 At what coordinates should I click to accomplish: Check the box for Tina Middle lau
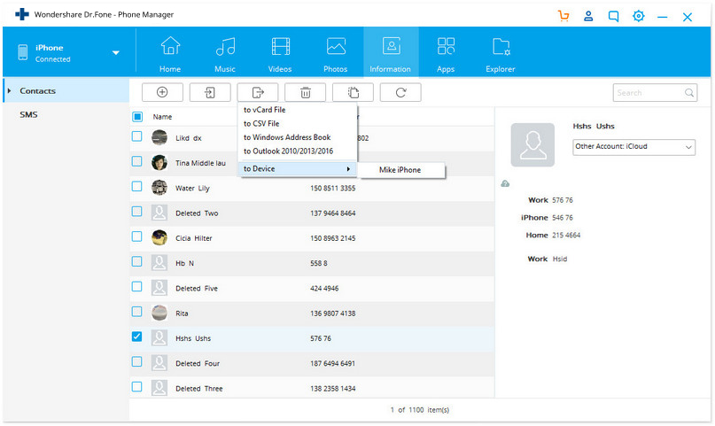(136, 161)
